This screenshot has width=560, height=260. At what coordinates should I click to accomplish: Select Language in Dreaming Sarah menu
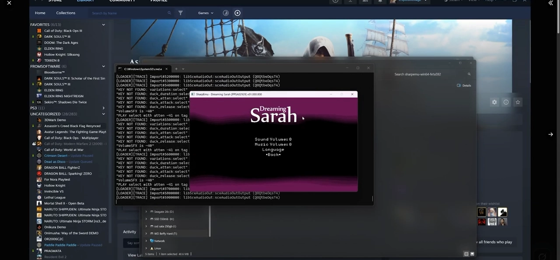click(273, 150)
